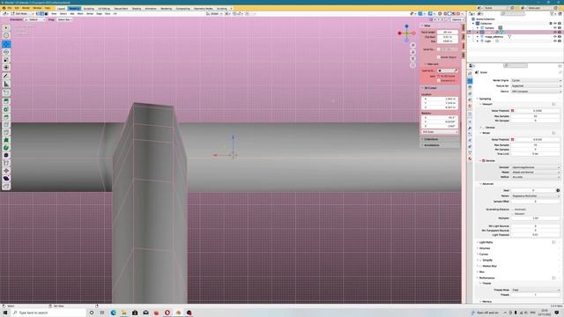This screenshot has width=564, height=317.
Task: Open the Material properties tab icon
Action: coord(470,158)
